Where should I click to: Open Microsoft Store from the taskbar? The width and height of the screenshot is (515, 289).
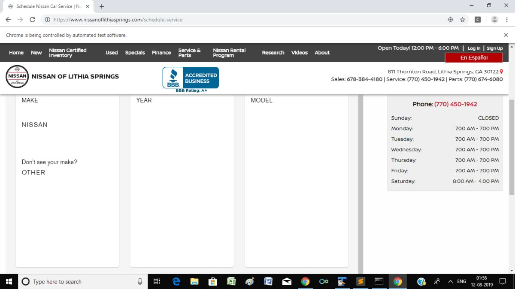[x=213, y=282]
